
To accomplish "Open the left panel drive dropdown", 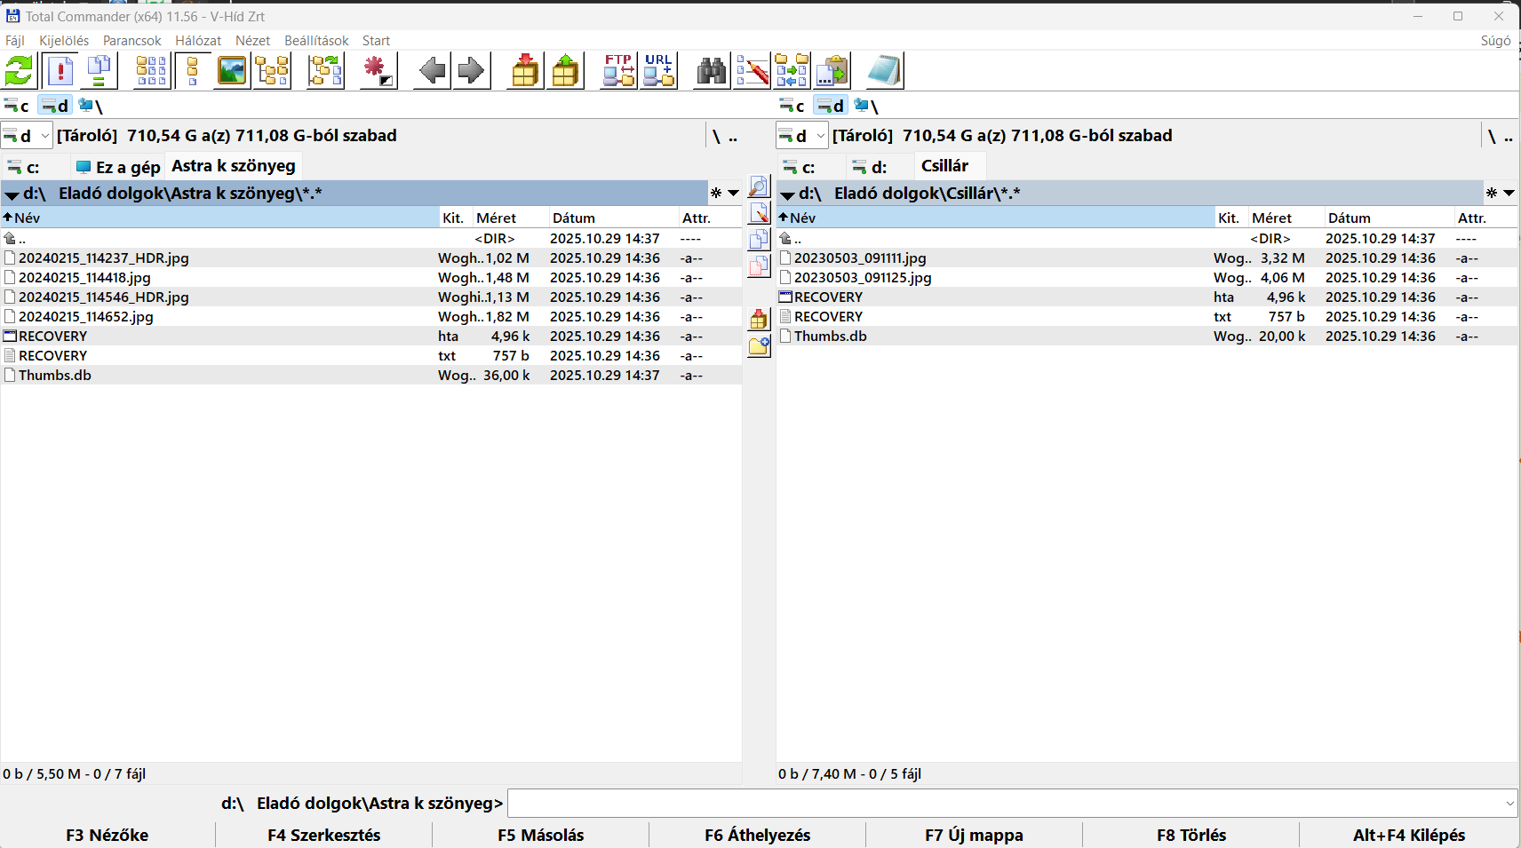I will click(x=27, y=136).
